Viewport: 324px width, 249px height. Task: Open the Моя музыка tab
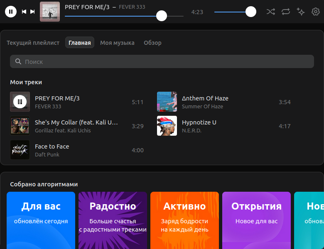click(118, 43)
